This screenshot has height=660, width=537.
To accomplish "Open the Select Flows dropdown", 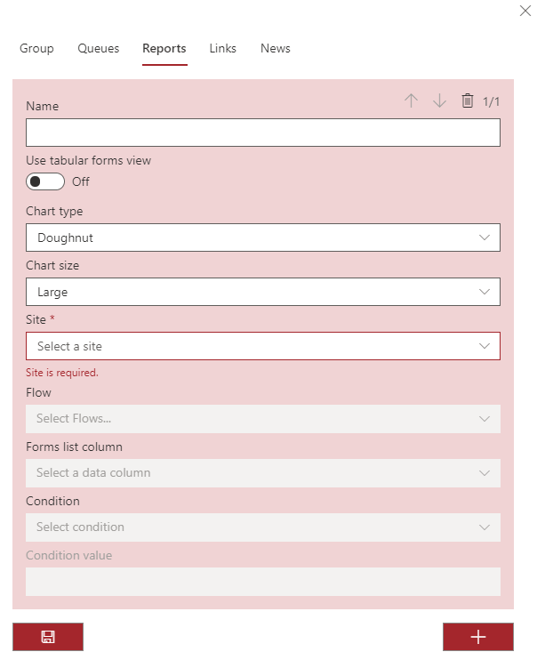I will (x=263, y=419).
